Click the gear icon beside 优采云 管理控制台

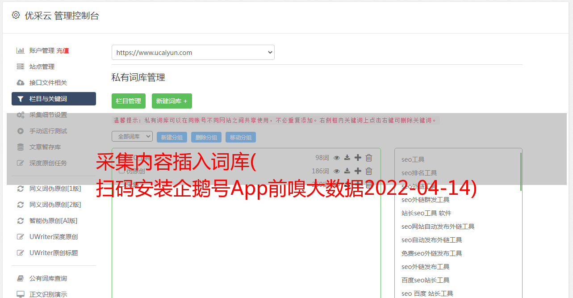(x=16, y=15)
